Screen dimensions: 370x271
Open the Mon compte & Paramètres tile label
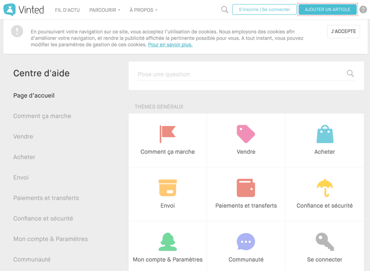168,260
